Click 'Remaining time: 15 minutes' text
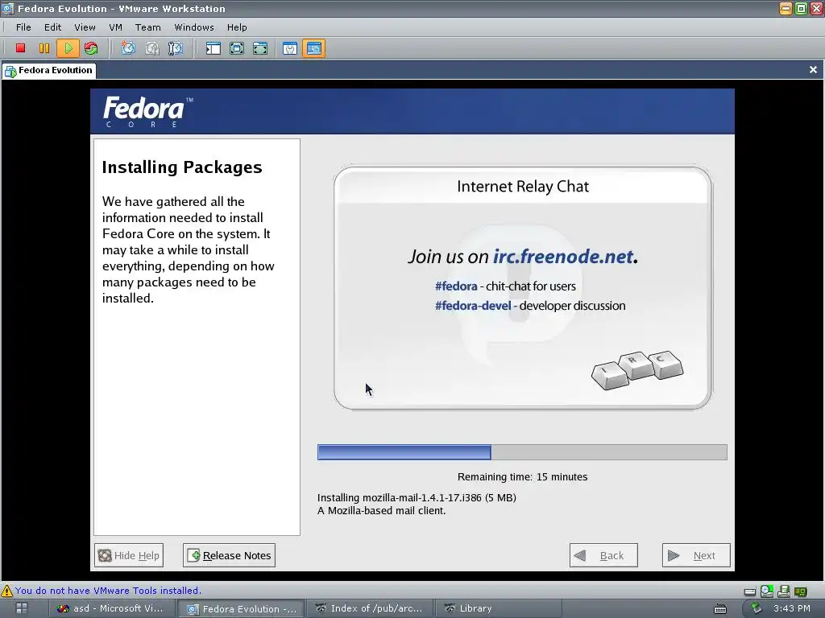Screen dimensions: 825x618 coord(522,477)
